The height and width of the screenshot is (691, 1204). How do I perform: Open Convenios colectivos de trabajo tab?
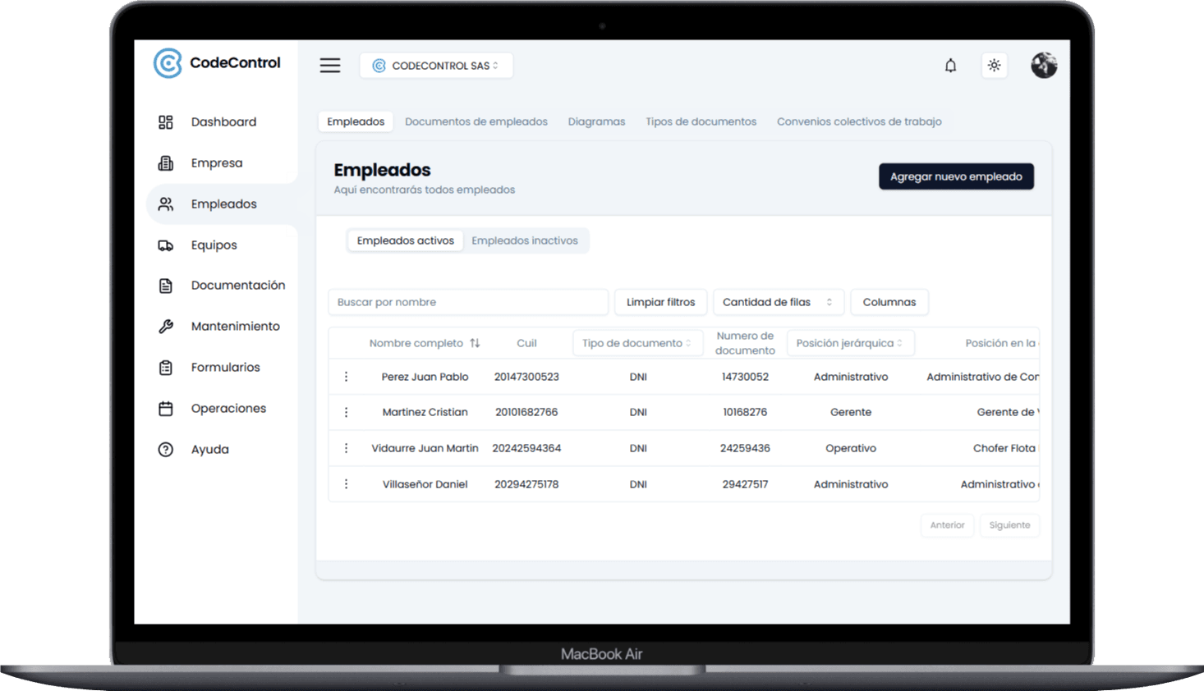(x=858, y=121)
